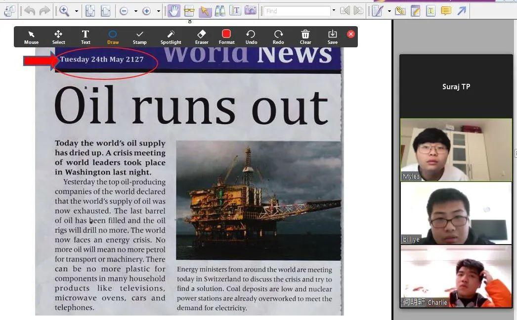Open dropdown arrow beside the magnifier tool

[x=77, y=11]
